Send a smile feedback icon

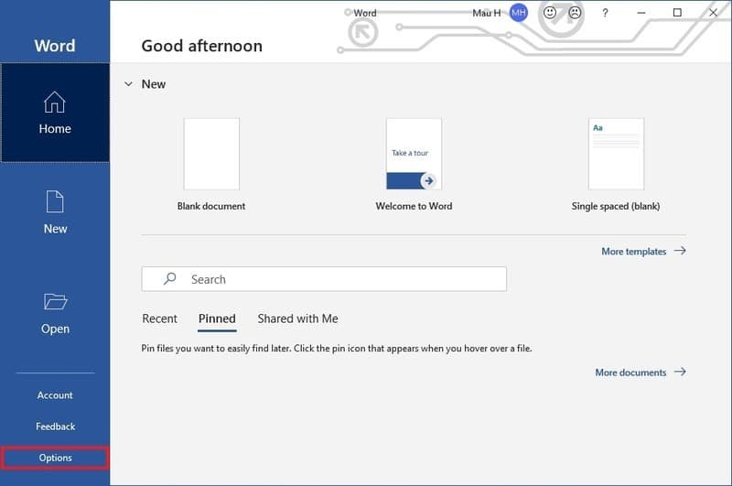click(550, 13)
